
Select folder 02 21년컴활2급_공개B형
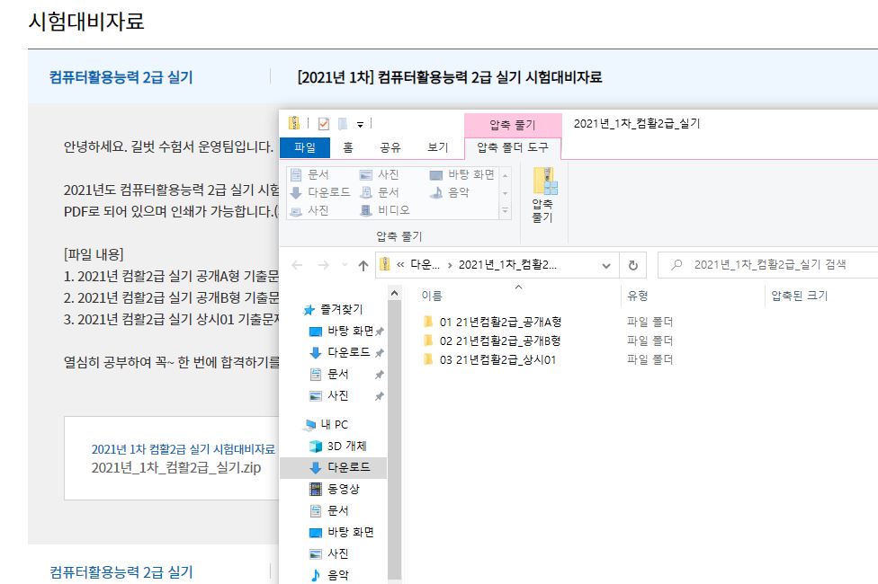click(499, 341)
